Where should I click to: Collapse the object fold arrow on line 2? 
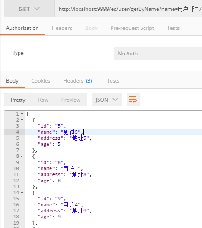click(22, 120)
